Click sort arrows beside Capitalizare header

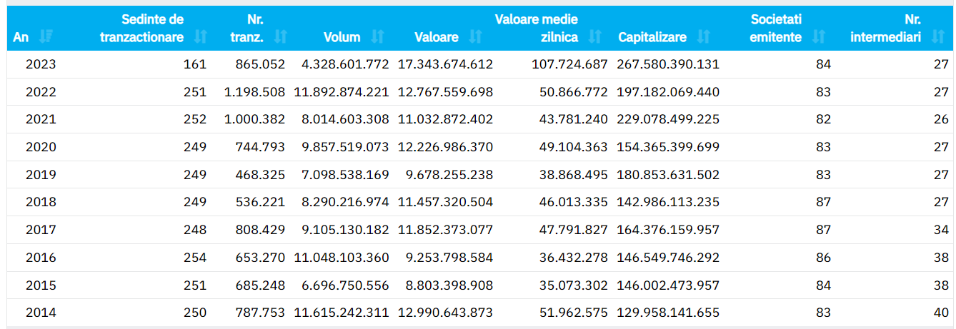point(704,36)
